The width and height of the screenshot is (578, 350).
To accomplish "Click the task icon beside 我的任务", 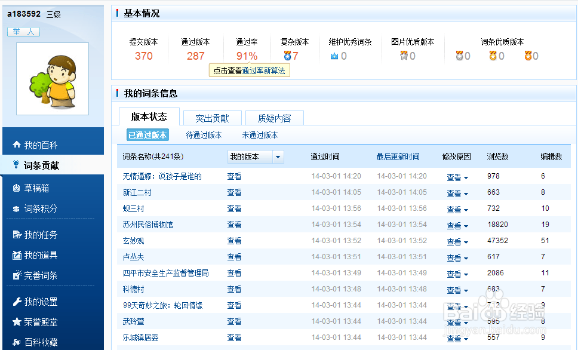I will point(17,235).
